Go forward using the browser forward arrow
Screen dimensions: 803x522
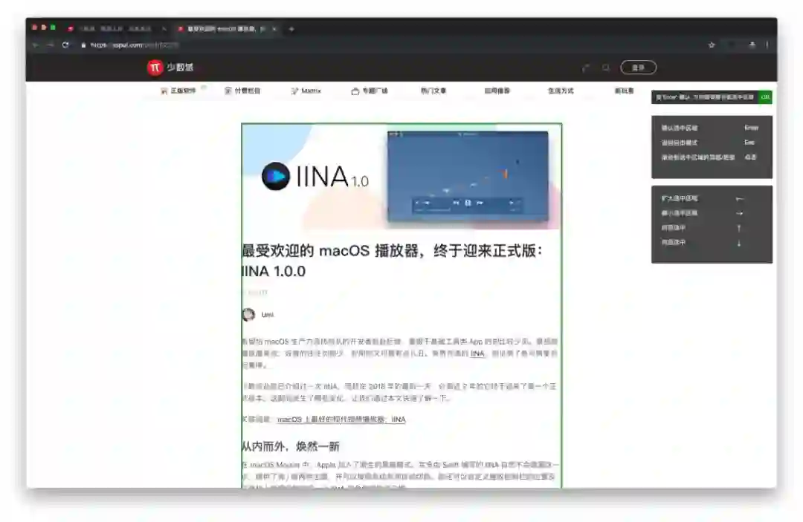pyautogui.click(x=51, y=45)
